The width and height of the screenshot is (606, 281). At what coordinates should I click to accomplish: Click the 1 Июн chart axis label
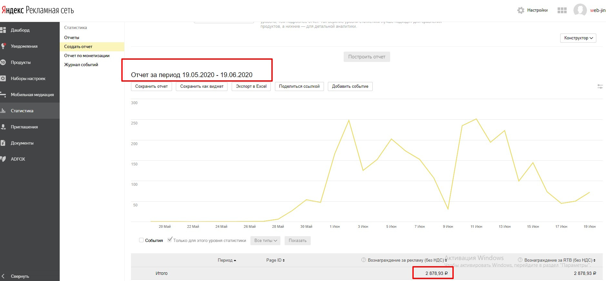tap(335, 226)
